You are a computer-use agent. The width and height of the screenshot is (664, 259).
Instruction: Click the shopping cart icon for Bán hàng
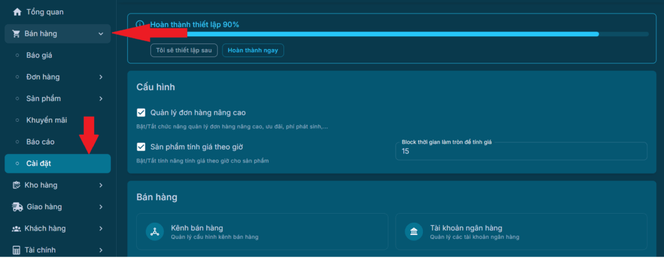pos(16,34)
